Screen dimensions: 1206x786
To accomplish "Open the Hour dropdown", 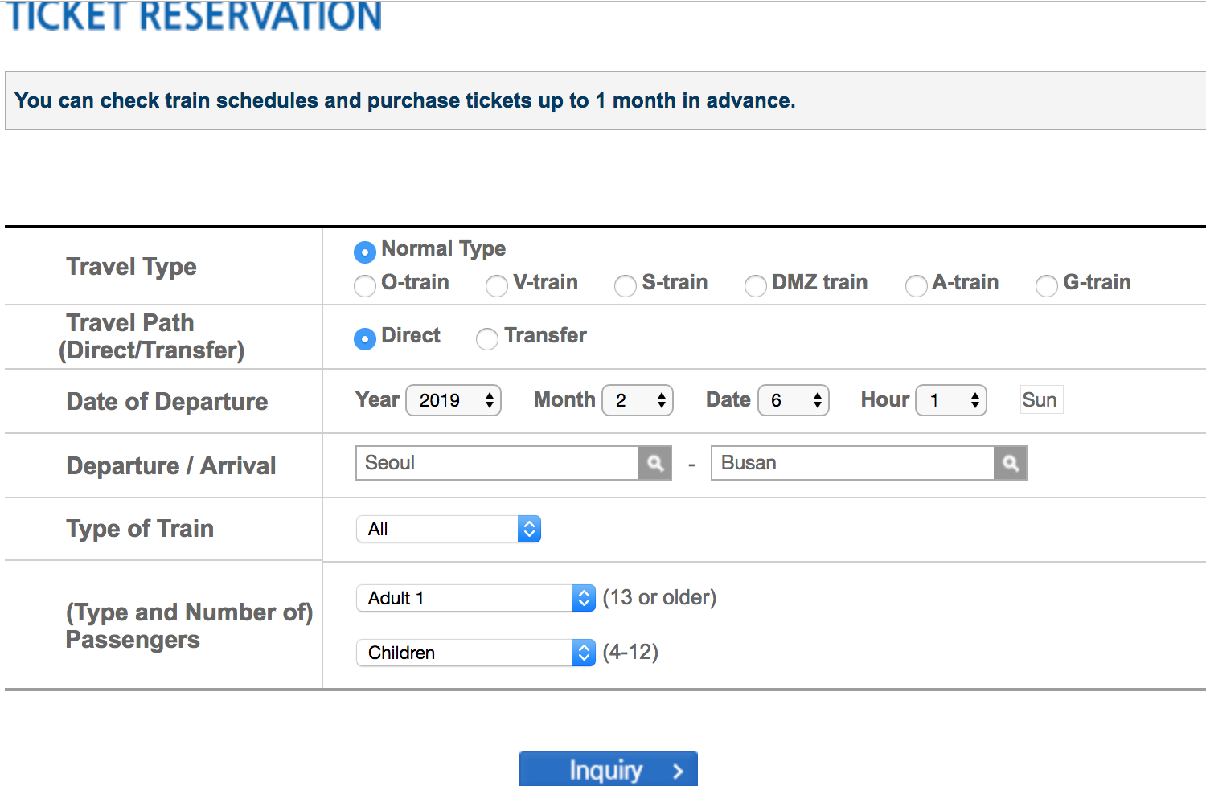I will [x=951, y=400].
